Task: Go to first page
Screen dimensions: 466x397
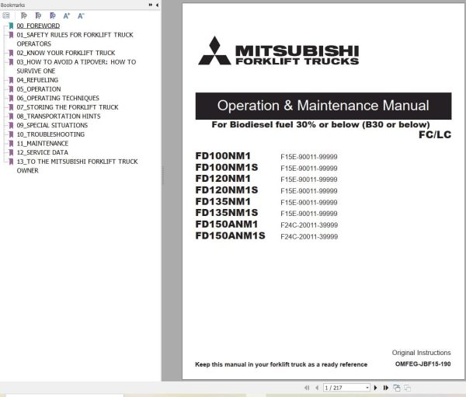Action: [x=307, y=388]
